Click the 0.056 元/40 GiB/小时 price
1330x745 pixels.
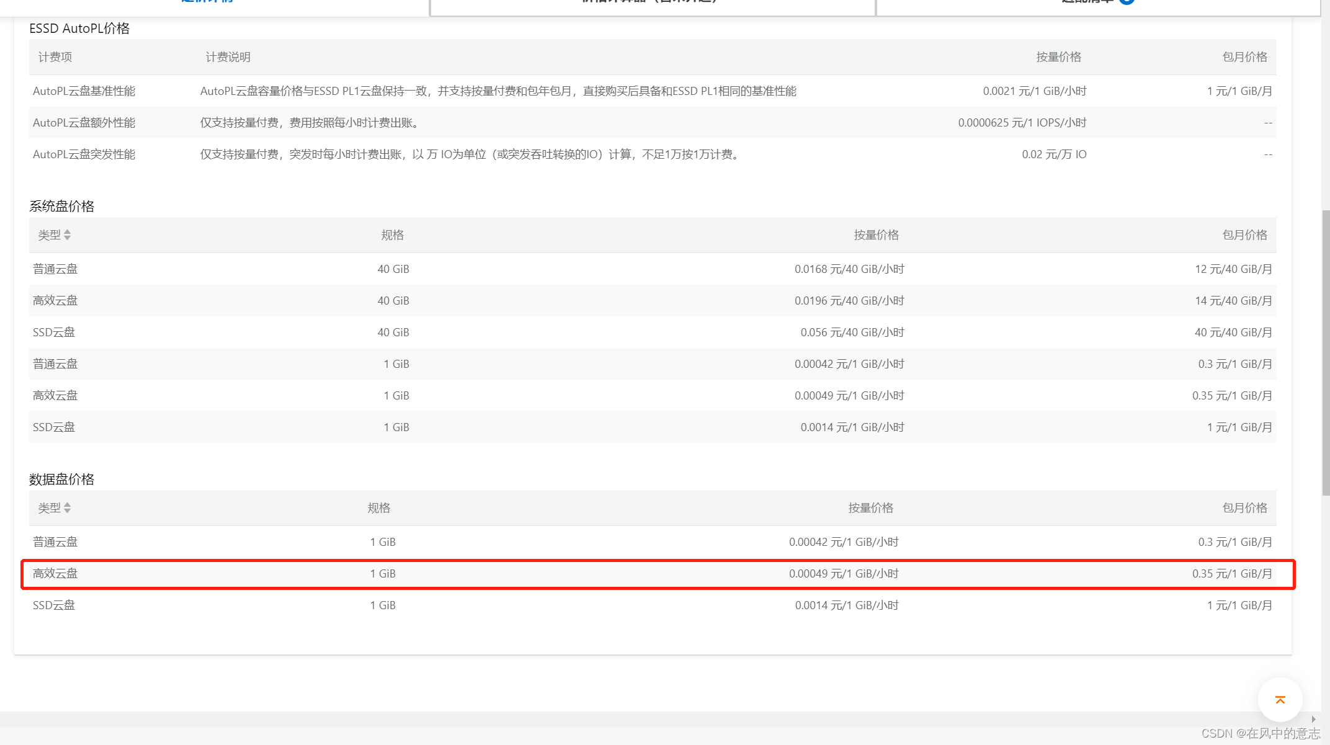coord(852,332)
